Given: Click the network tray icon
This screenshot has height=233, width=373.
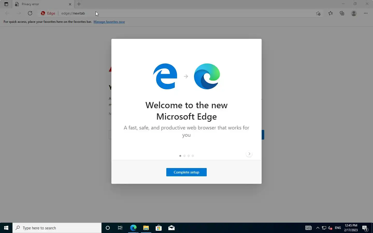Looking at the screenshot, I should coord(324,228).
